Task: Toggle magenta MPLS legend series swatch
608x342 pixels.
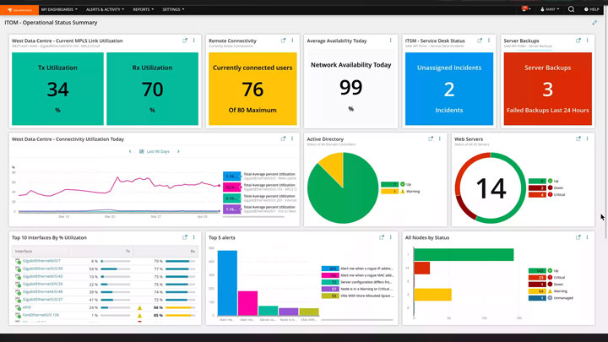Action: [x=232, y=187]
